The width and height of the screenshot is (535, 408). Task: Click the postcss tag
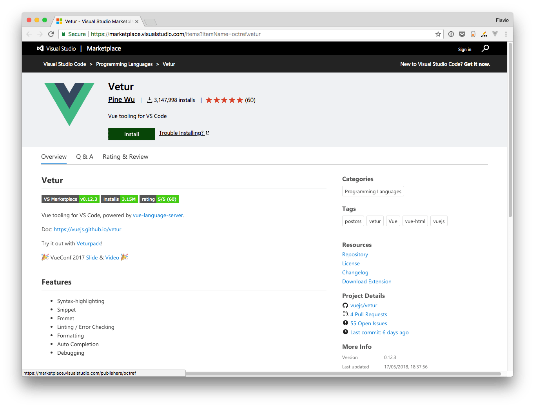(x=353, y=221)
